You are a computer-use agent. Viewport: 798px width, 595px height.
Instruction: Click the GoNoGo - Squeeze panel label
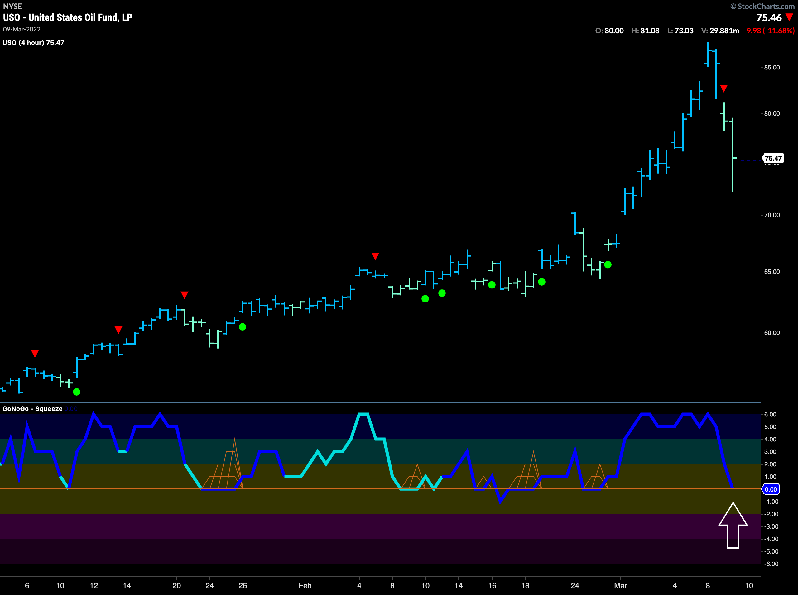[x=32, y=408]
